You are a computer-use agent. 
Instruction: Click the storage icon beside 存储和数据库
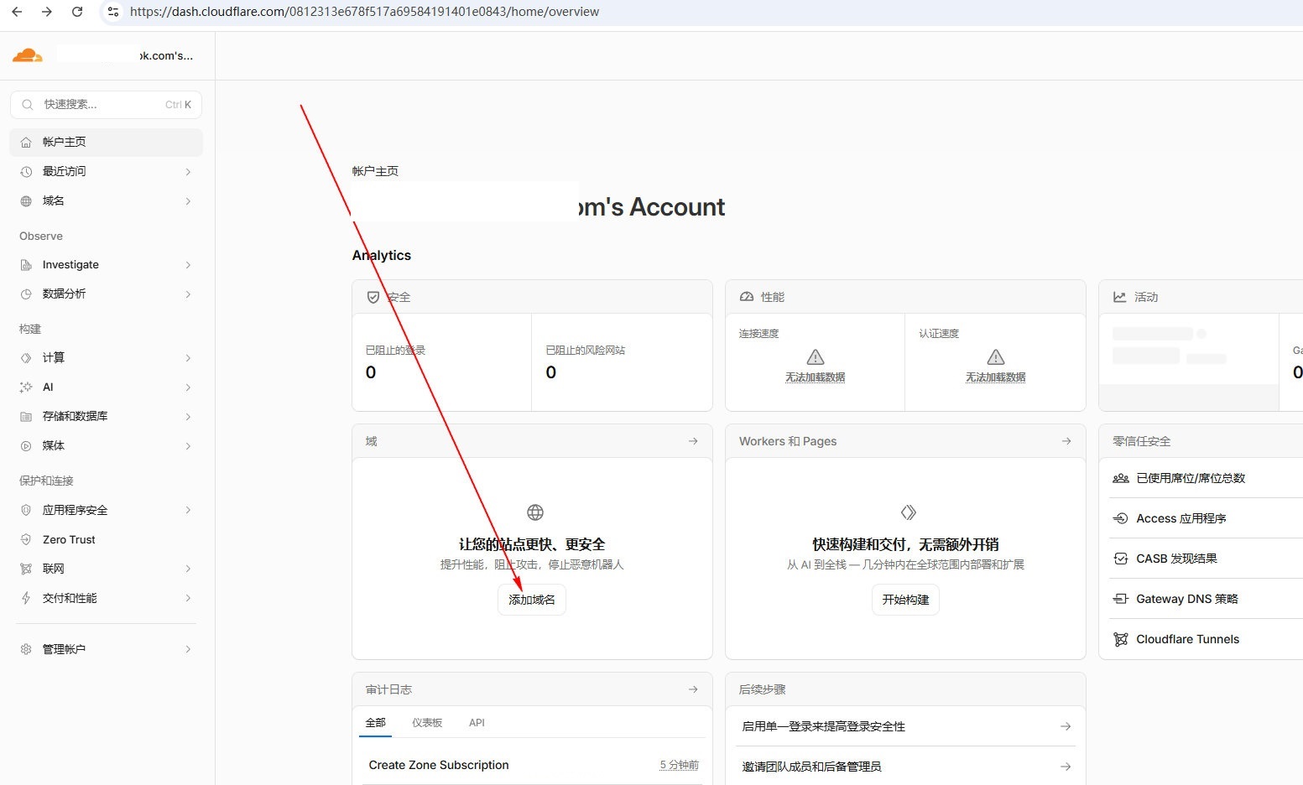point(26,417)
